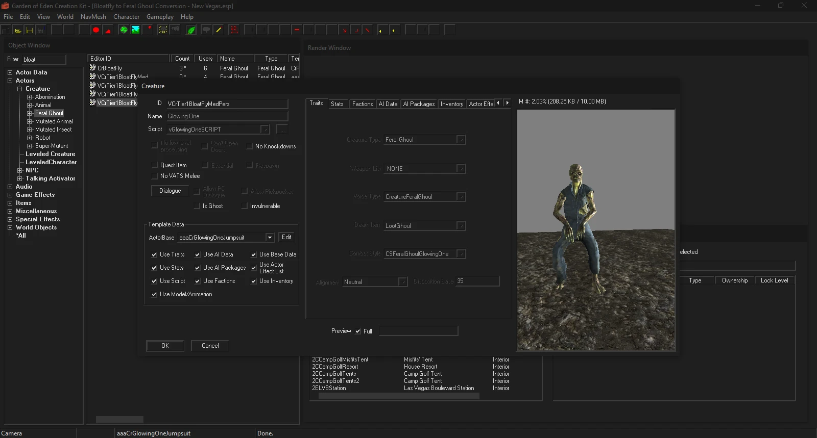Click the speech bubble toolbar icon
The image size is (817, 438).
[x=206, y=30]
